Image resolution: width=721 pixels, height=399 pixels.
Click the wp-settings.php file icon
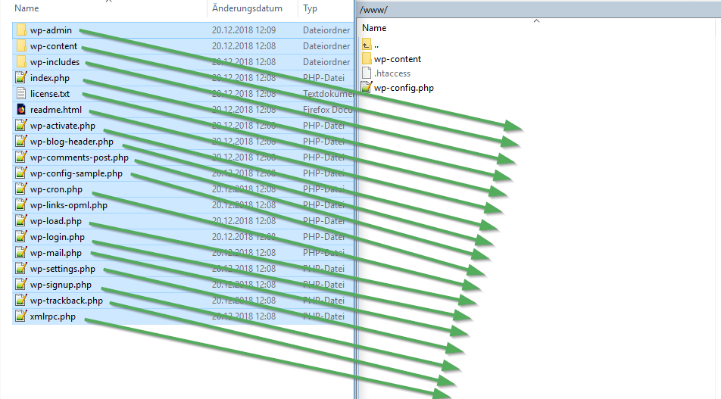coord(21,269)
